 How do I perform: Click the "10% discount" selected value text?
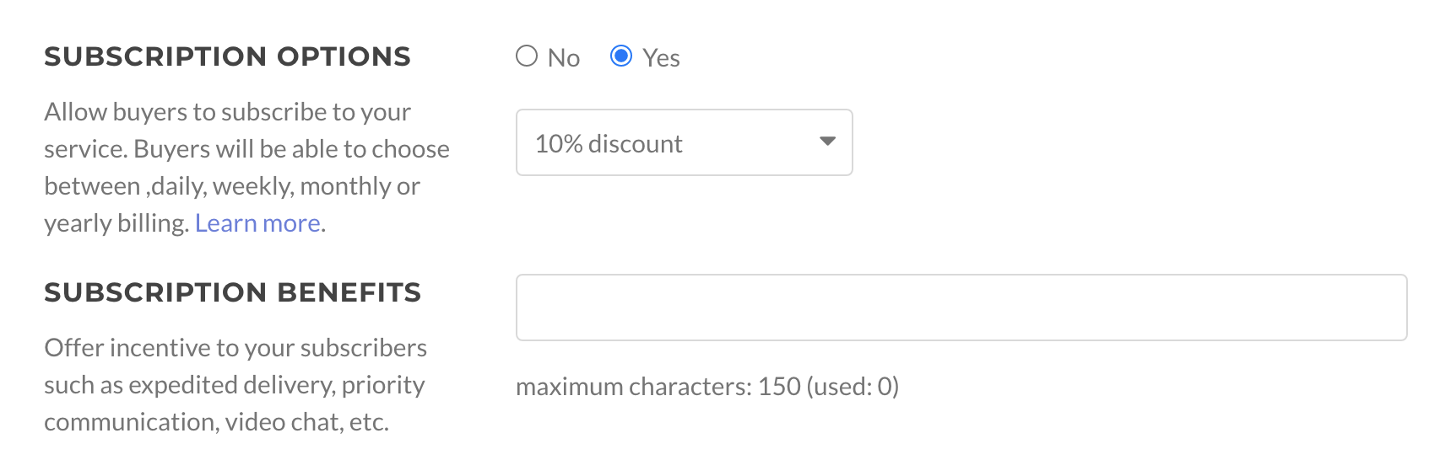click(609, 144)
